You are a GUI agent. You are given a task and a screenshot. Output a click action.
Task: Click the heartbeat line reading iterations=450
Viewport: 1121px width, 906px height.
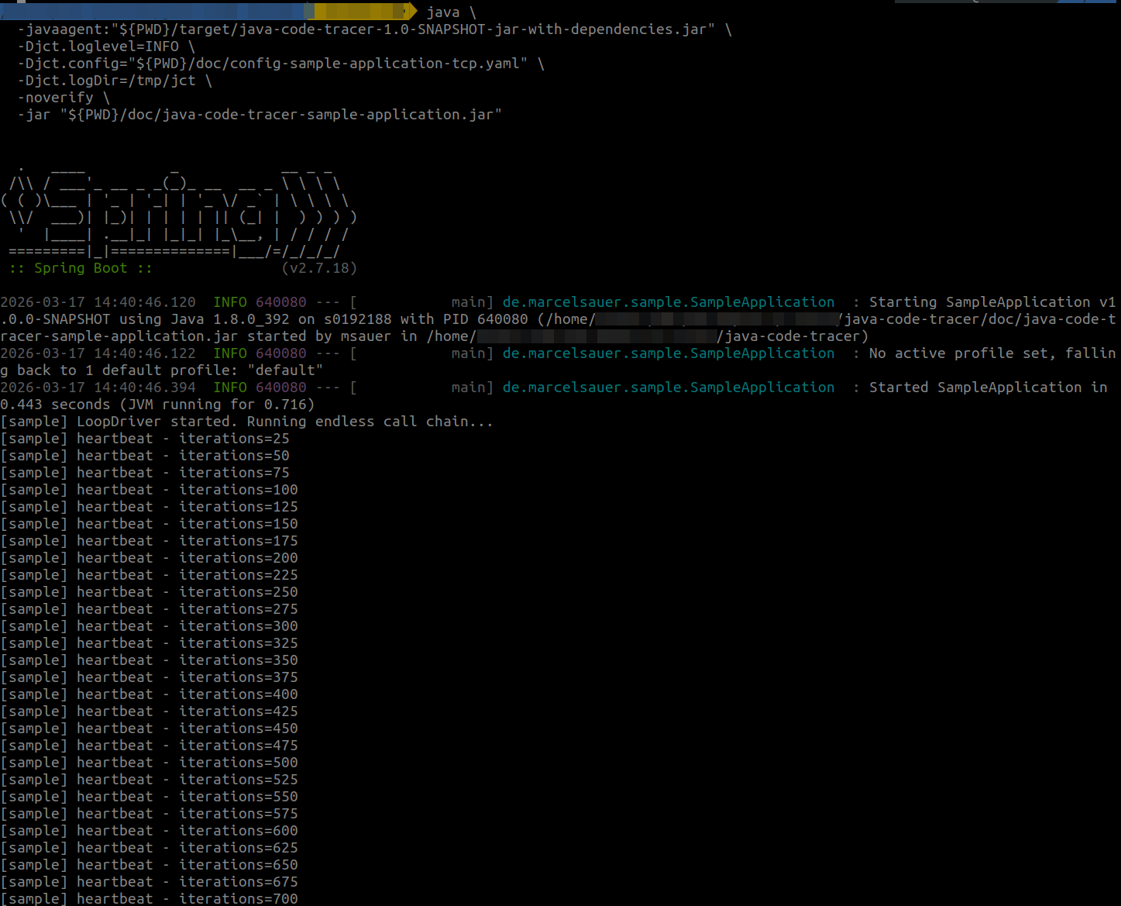pyautogui.click(x=149, y=729)
